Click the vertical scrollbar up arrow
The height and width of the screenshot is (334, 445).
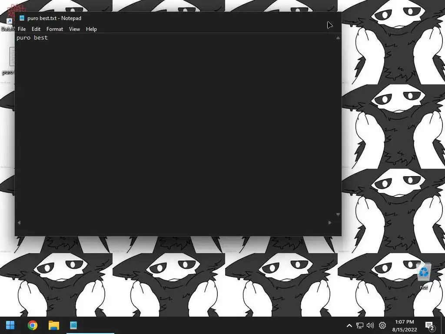338,38
